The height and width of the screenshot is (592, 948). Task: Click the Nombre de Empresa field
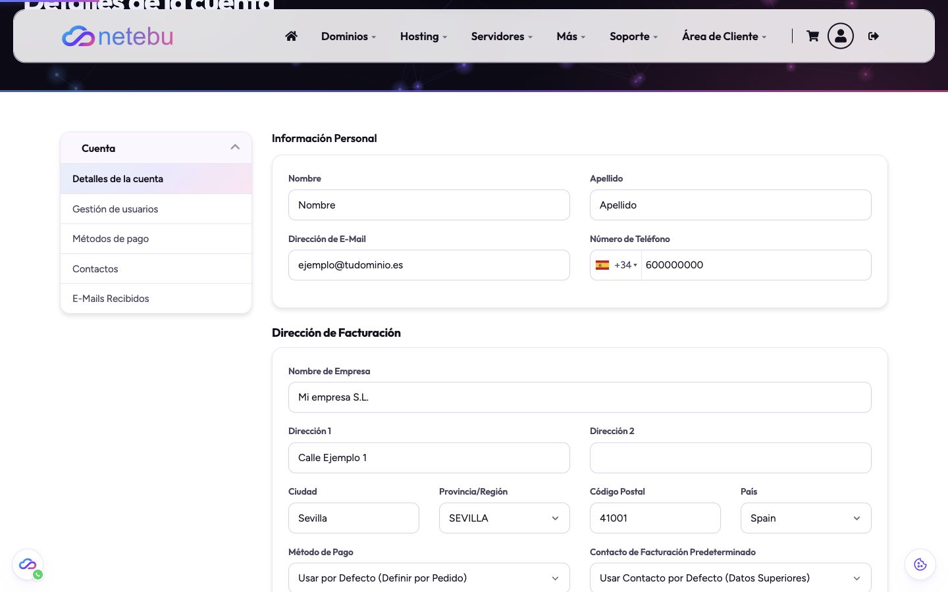click(580, 397)
